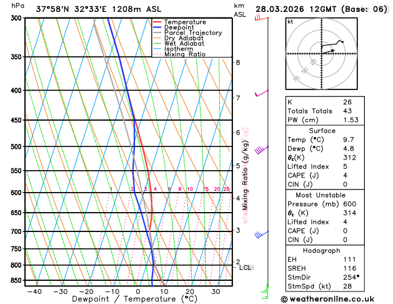Click the '400' pressure level label
The image size is (393, 304).
(16, 91)
